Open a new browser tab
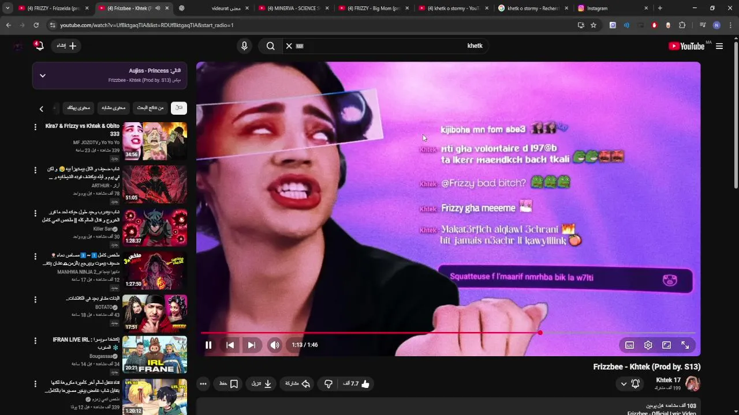 click(x=660, y=8)
